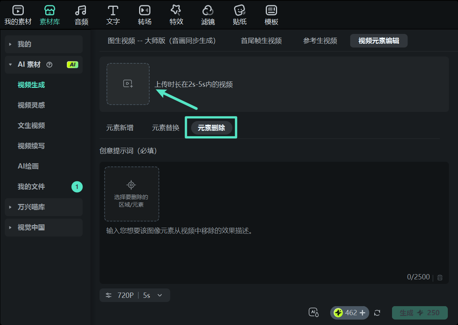Clear prompt text with the trash icon
Screen dimensions: 458x325
(x=440, y=277)
